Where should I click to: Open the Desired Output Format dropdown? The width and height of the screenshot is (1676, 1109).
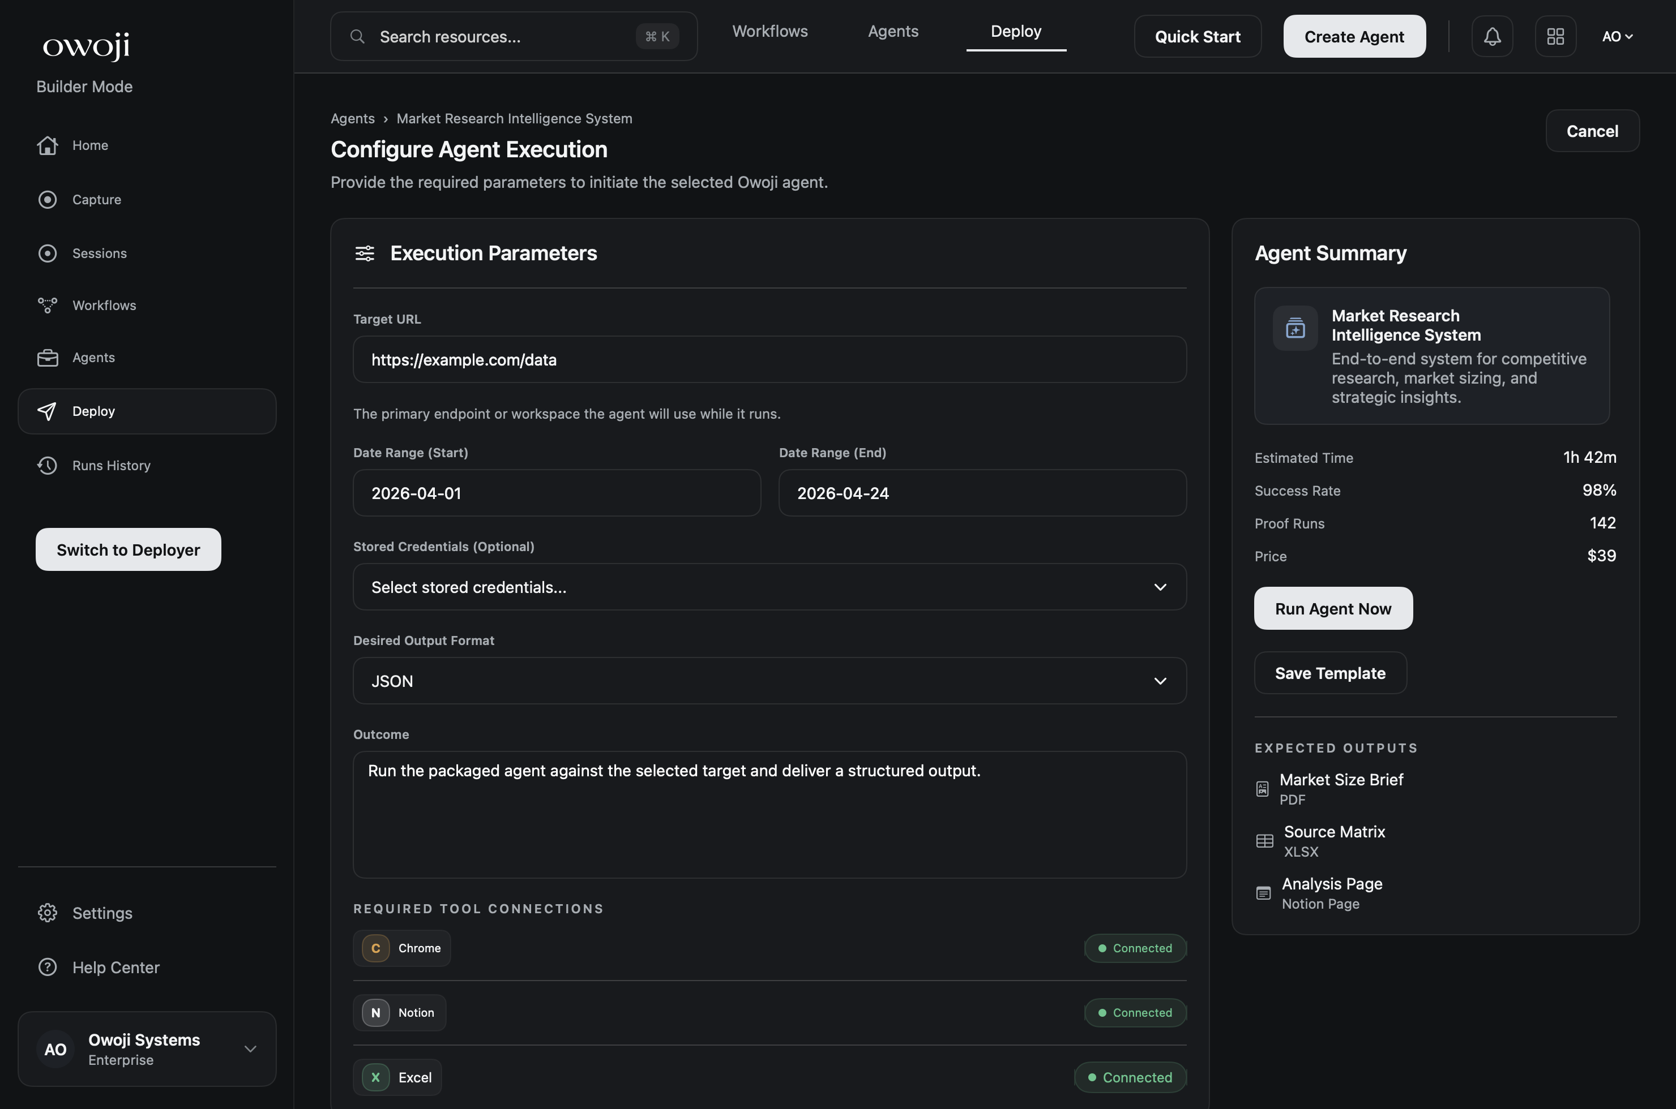pos(769,680)
